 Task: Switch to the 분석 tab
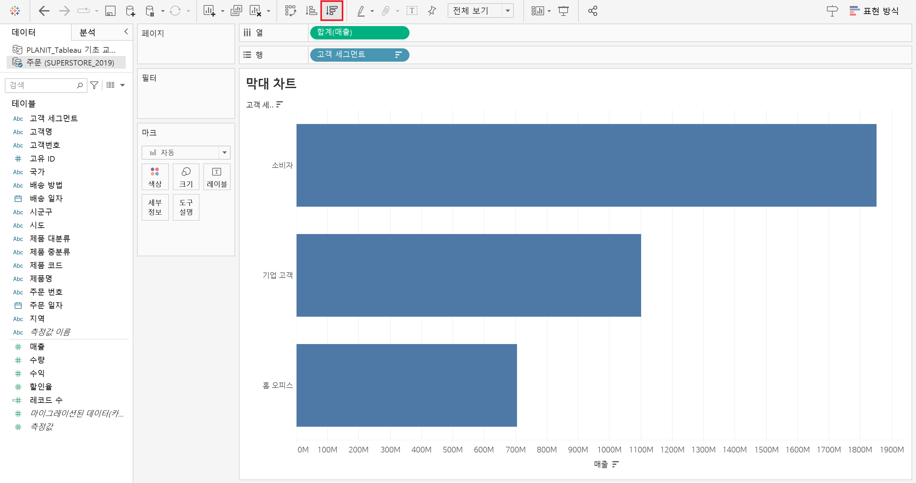tap(87, 32)
